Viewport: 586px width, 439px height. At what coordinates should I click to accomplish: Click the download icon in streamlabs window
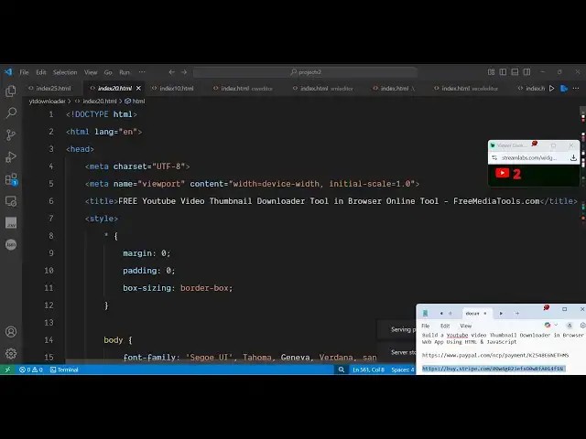pos(573,158)
